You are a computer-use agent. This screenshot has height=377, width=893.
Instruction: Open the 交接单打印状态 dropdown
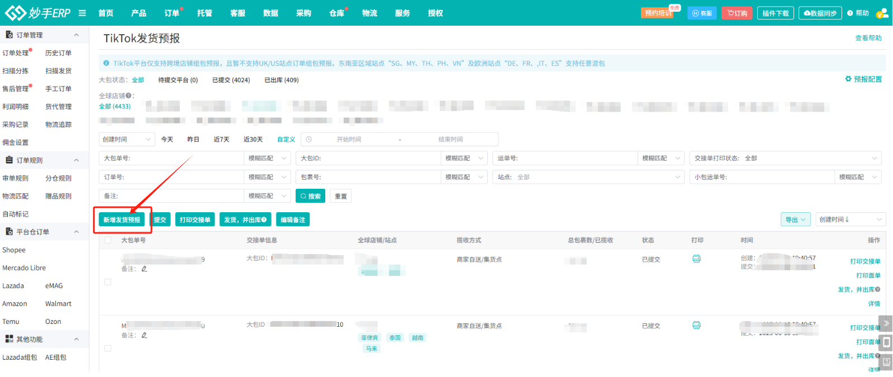(x=786, y=159)
